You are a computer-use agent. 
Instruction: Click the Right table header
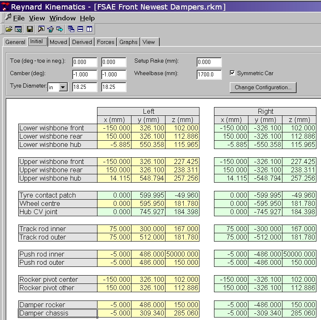[x=265, y=112]
